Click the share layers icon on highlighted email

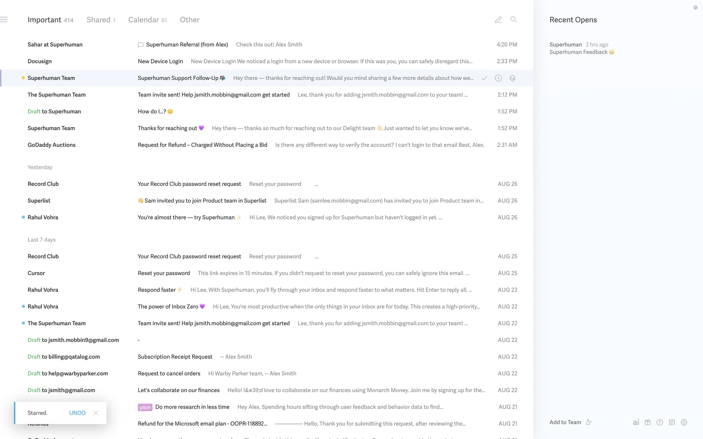(x=512, y=78)
